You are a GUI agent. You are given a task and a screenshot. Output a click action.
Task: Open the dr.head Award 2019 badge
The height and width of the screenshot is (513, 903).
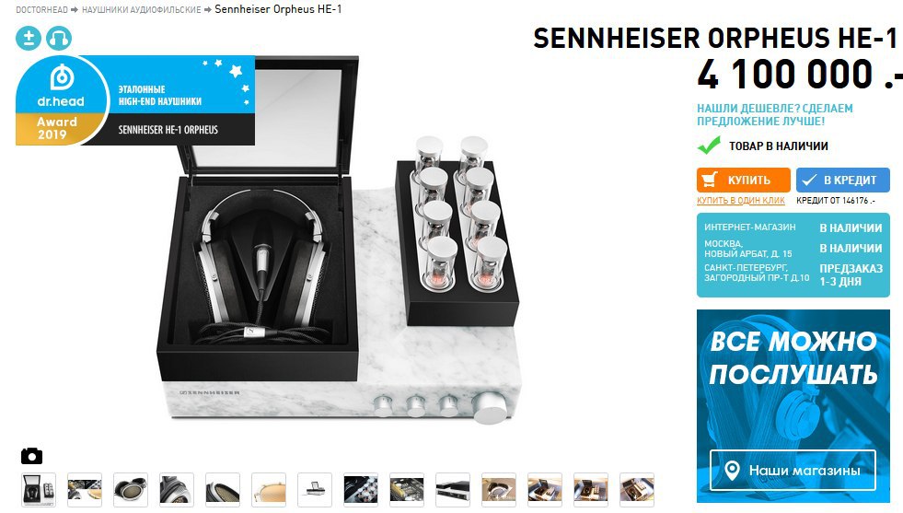click(134, 100)
